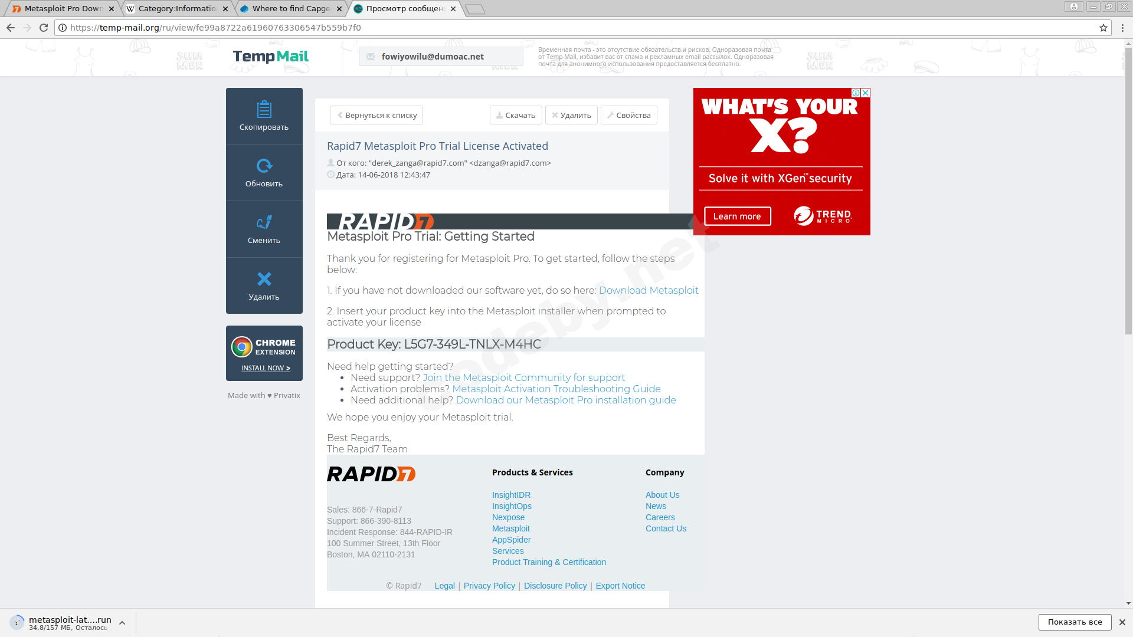The height and width of the screenshot is (637, 1133).
Task: Bookmark this page with the star icon
Action: (x=1103, y=28)
